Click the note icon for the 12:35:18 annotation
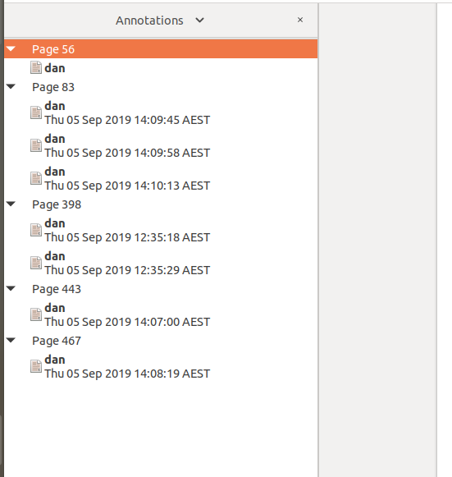This screenshot has height=477, width=452. click(36, 230)
